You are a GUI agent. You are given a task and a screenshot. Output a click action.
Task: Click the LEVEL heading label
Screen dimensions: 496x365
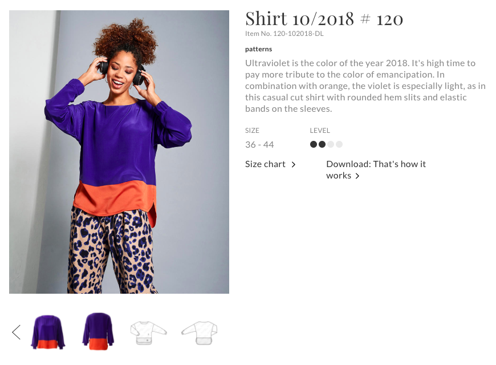tap(320, 131)
